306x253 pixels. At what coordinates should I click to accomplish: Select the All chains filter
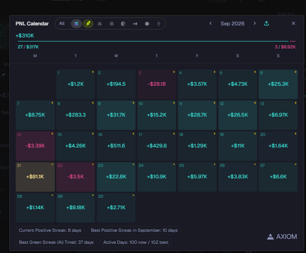[62, 24]
